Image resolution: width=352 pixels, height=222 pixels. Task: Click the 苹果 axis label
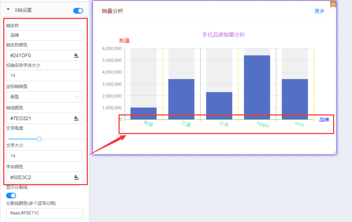pos(149,124)
